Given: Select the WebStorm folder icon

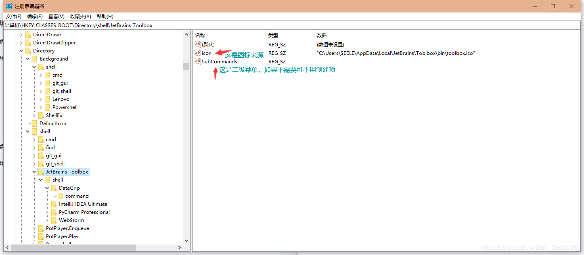Looking at the screenshot, I should [x=54, y=220].
